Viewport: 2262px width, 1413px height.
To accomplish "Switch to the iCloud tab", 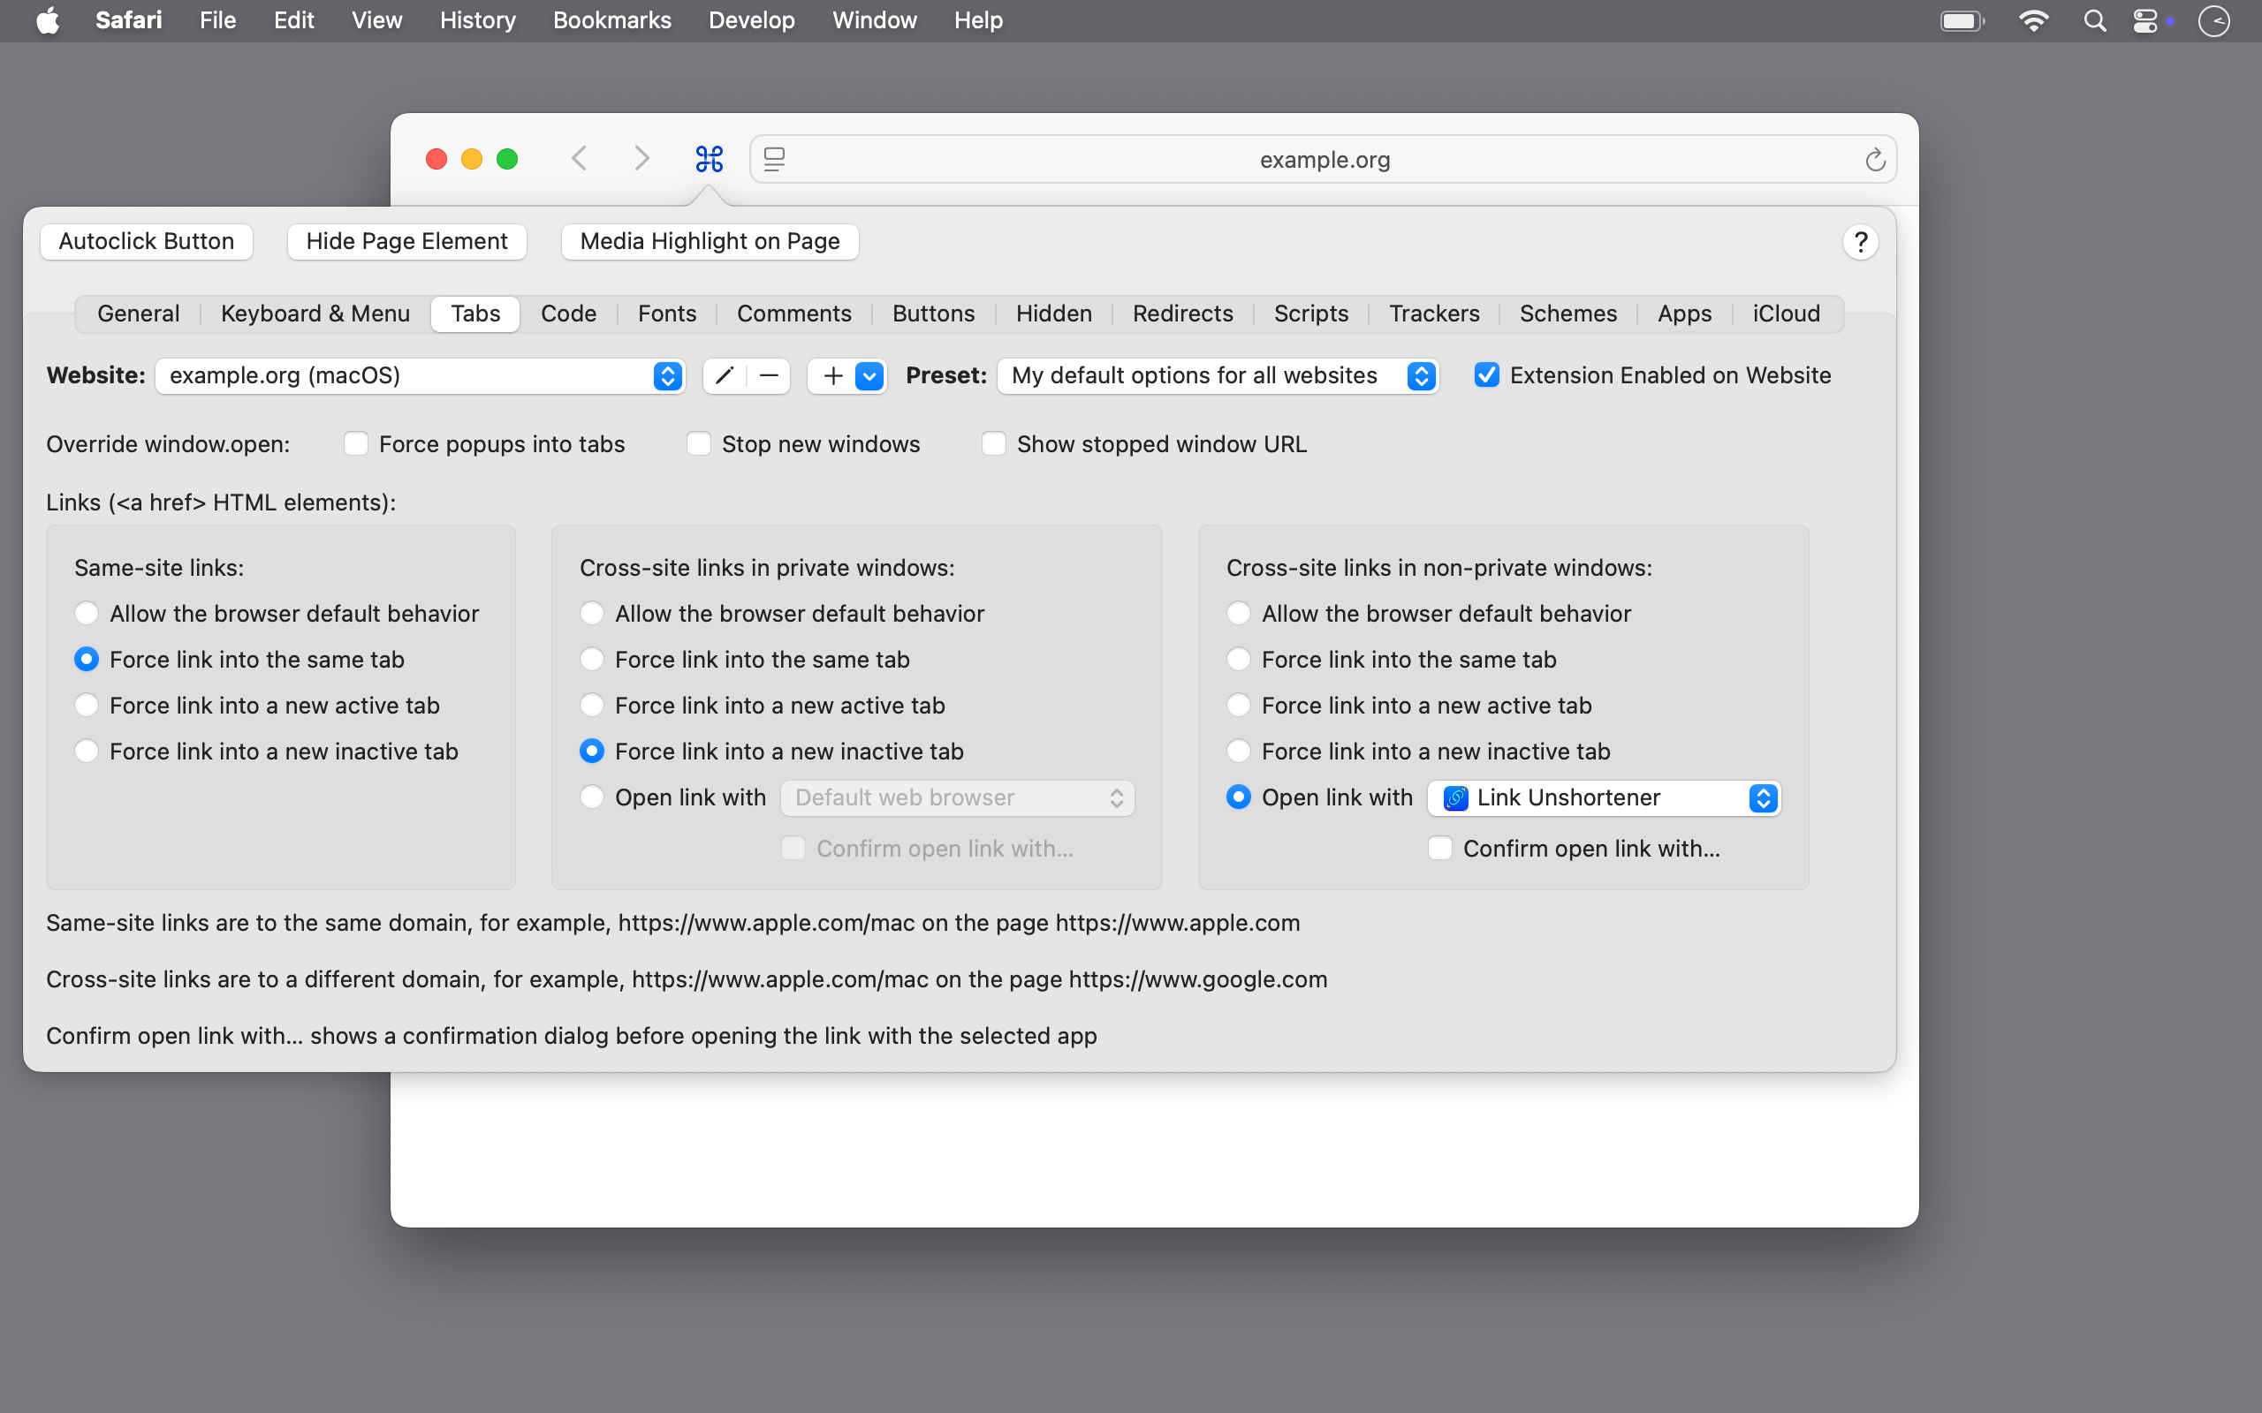I will coord(1785,314).
